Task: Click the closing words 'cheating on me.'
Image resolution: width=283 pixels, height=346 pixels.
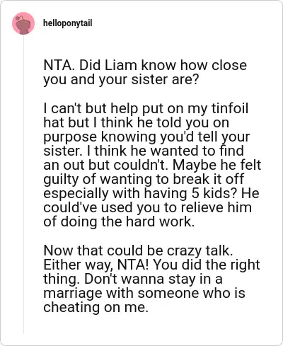Action: click(x=96, y=308)
